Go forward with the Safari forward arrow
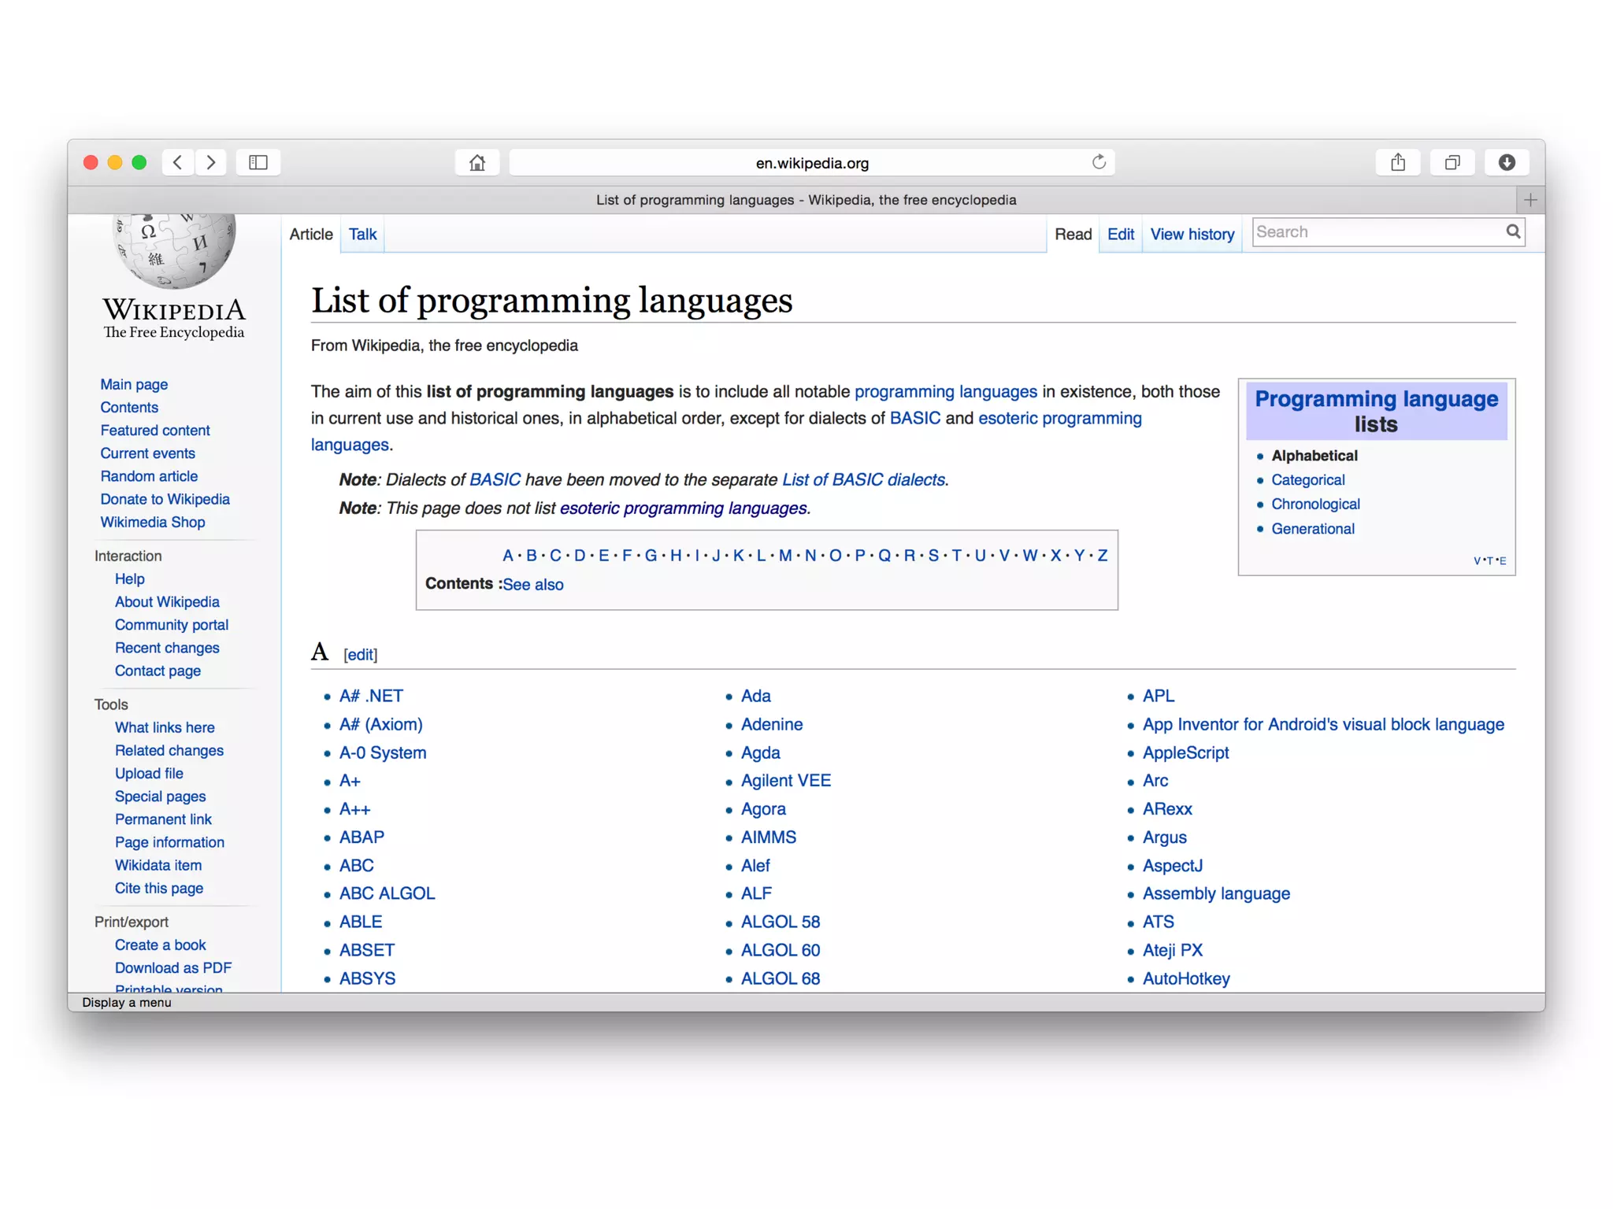This screenshot has width=1613, height=1209. 211,162
